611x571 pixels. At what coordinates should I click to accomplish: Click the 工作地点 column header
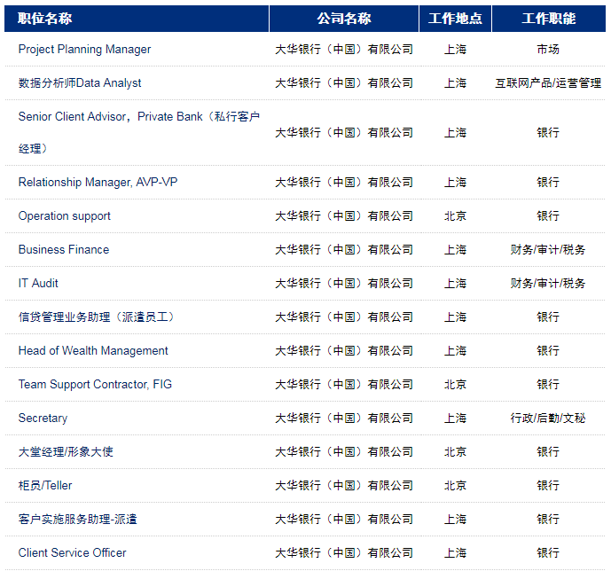[455, 19]
